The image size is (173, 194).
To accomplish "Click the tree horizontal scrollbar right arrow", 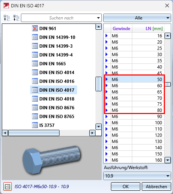I will click(92, 133).
